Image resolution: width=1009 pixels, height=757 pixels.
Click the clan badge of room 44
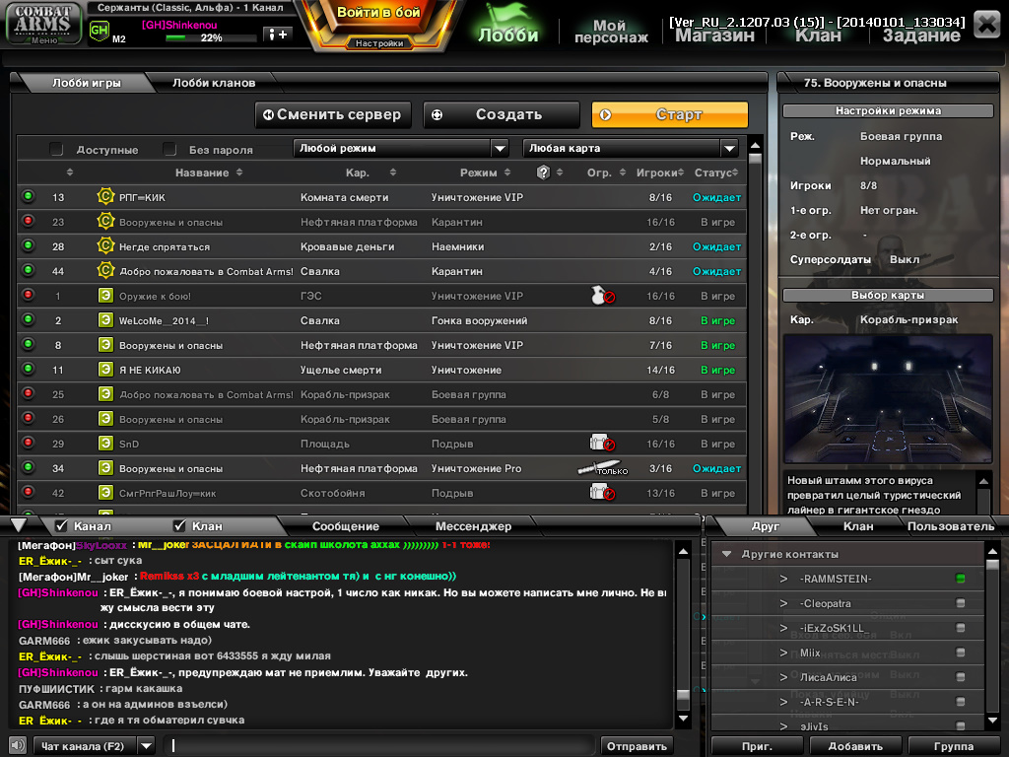coord(105,270)
